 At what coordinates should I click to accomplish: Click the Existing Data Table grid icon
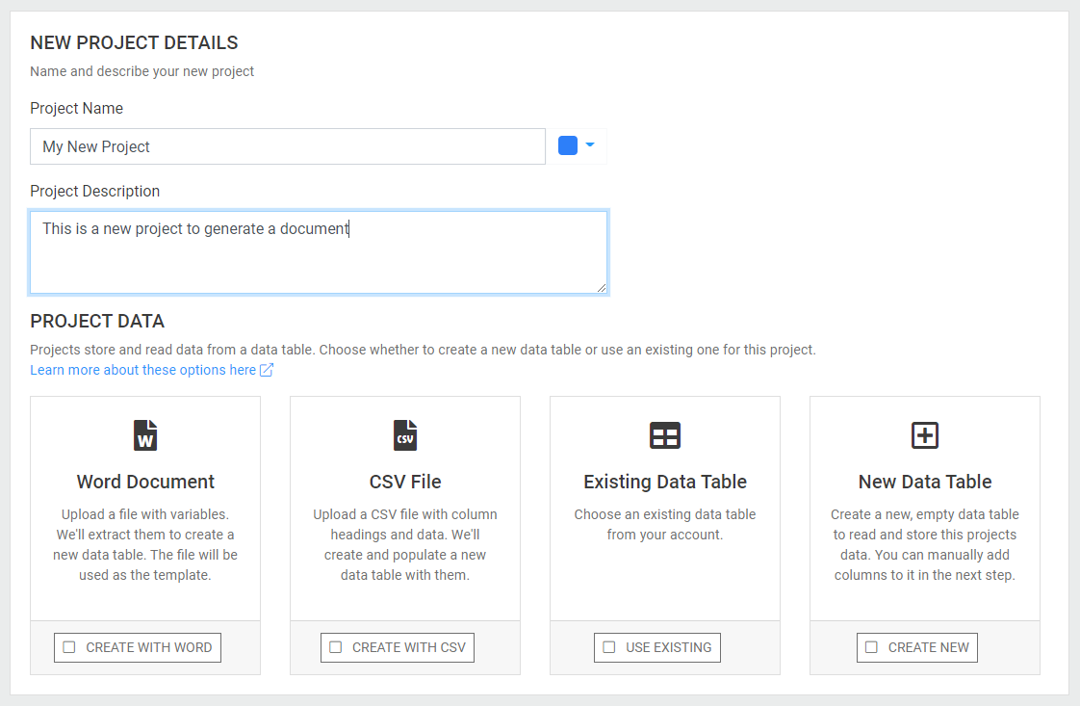(x=665, y=435)
